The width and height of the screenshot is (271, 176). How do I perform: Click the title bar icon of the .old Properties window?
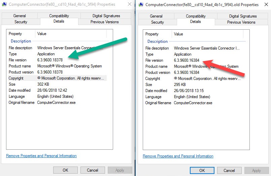(141, 4)
